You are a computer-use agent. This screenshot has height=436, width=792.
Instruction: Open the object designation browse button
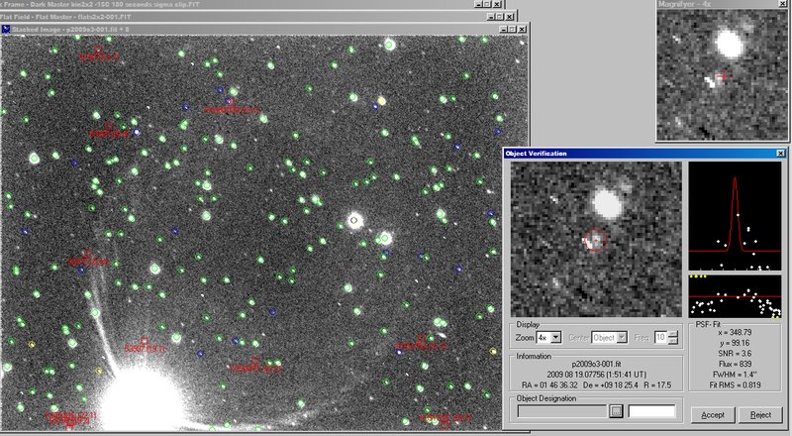[616, 411]
